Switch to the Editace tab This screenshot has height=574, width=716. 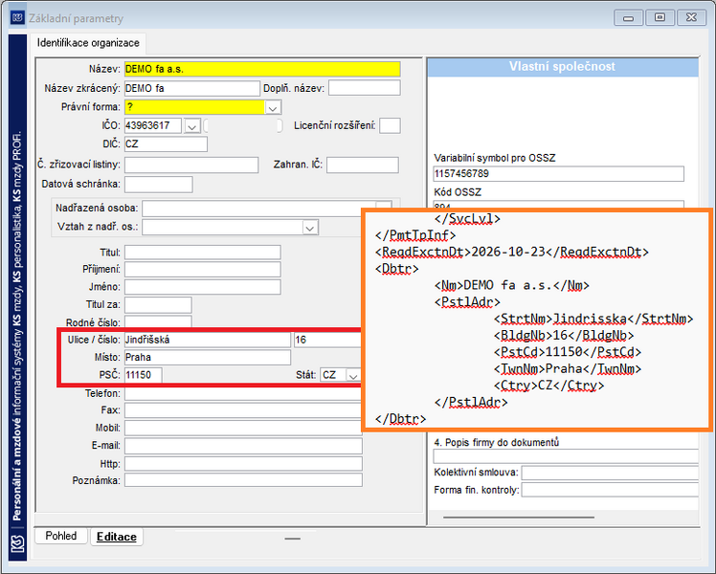pyautogui.click(x=117, y=537)
